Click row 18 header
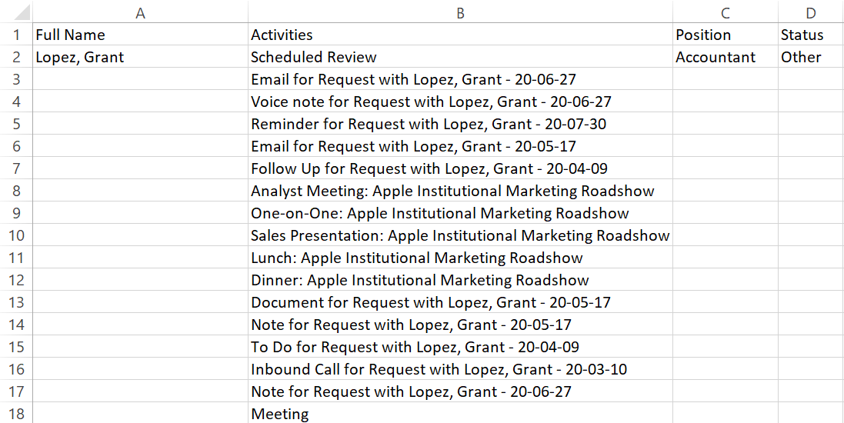Viewport: 844px width, 423px height. coord(16,414)
